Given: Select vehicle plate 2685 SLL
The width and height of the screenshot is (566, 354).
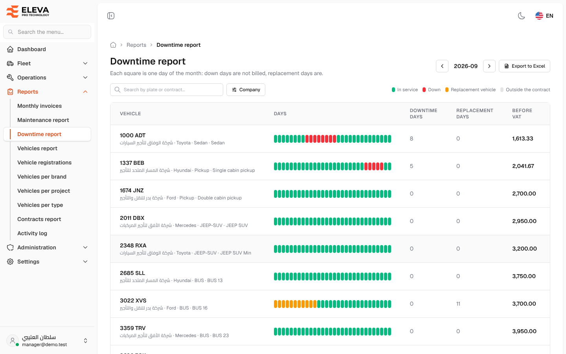Looking at the screenshot, I should click(132, 273).
